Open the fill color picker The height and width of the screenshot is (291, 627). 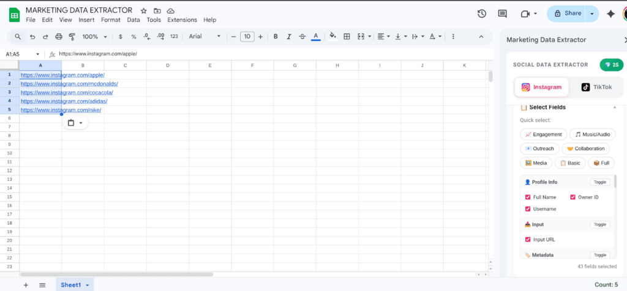(332, 37)
